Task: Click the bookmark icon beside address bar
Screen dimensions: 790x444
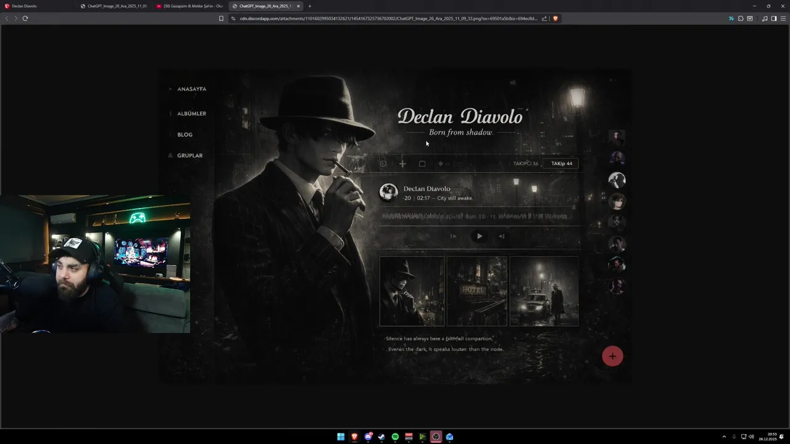Action: coord(221,18)
